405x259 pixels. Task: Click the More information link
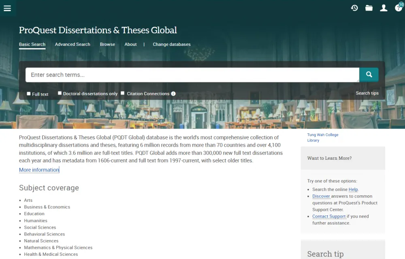click(39, 170)
